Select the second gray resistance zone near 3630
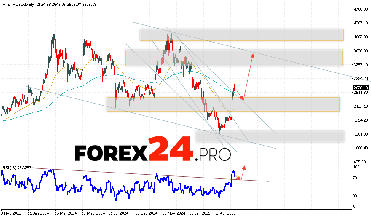 point(234,58)
